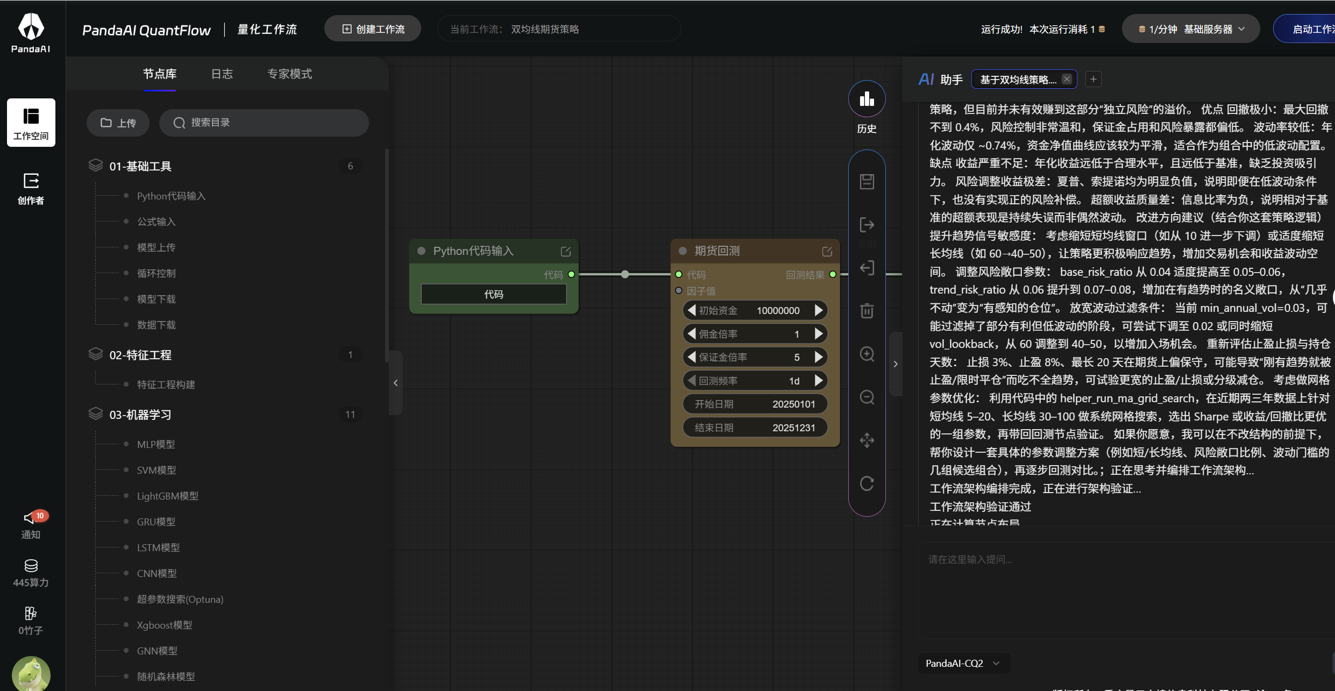Switch to the 日志 tab
The width and height of the screenshot is (1335, 691).
[222, 74]
